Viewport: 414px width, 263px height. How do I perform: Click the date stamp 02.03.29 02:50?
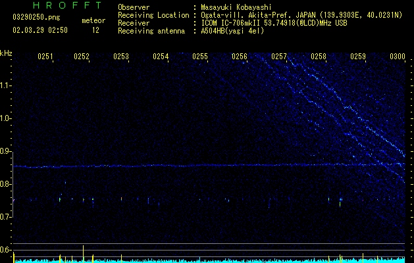point(40,30)
